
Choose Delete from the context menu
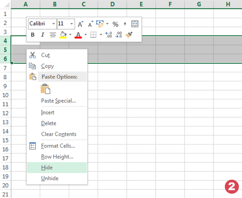[57, 123]
